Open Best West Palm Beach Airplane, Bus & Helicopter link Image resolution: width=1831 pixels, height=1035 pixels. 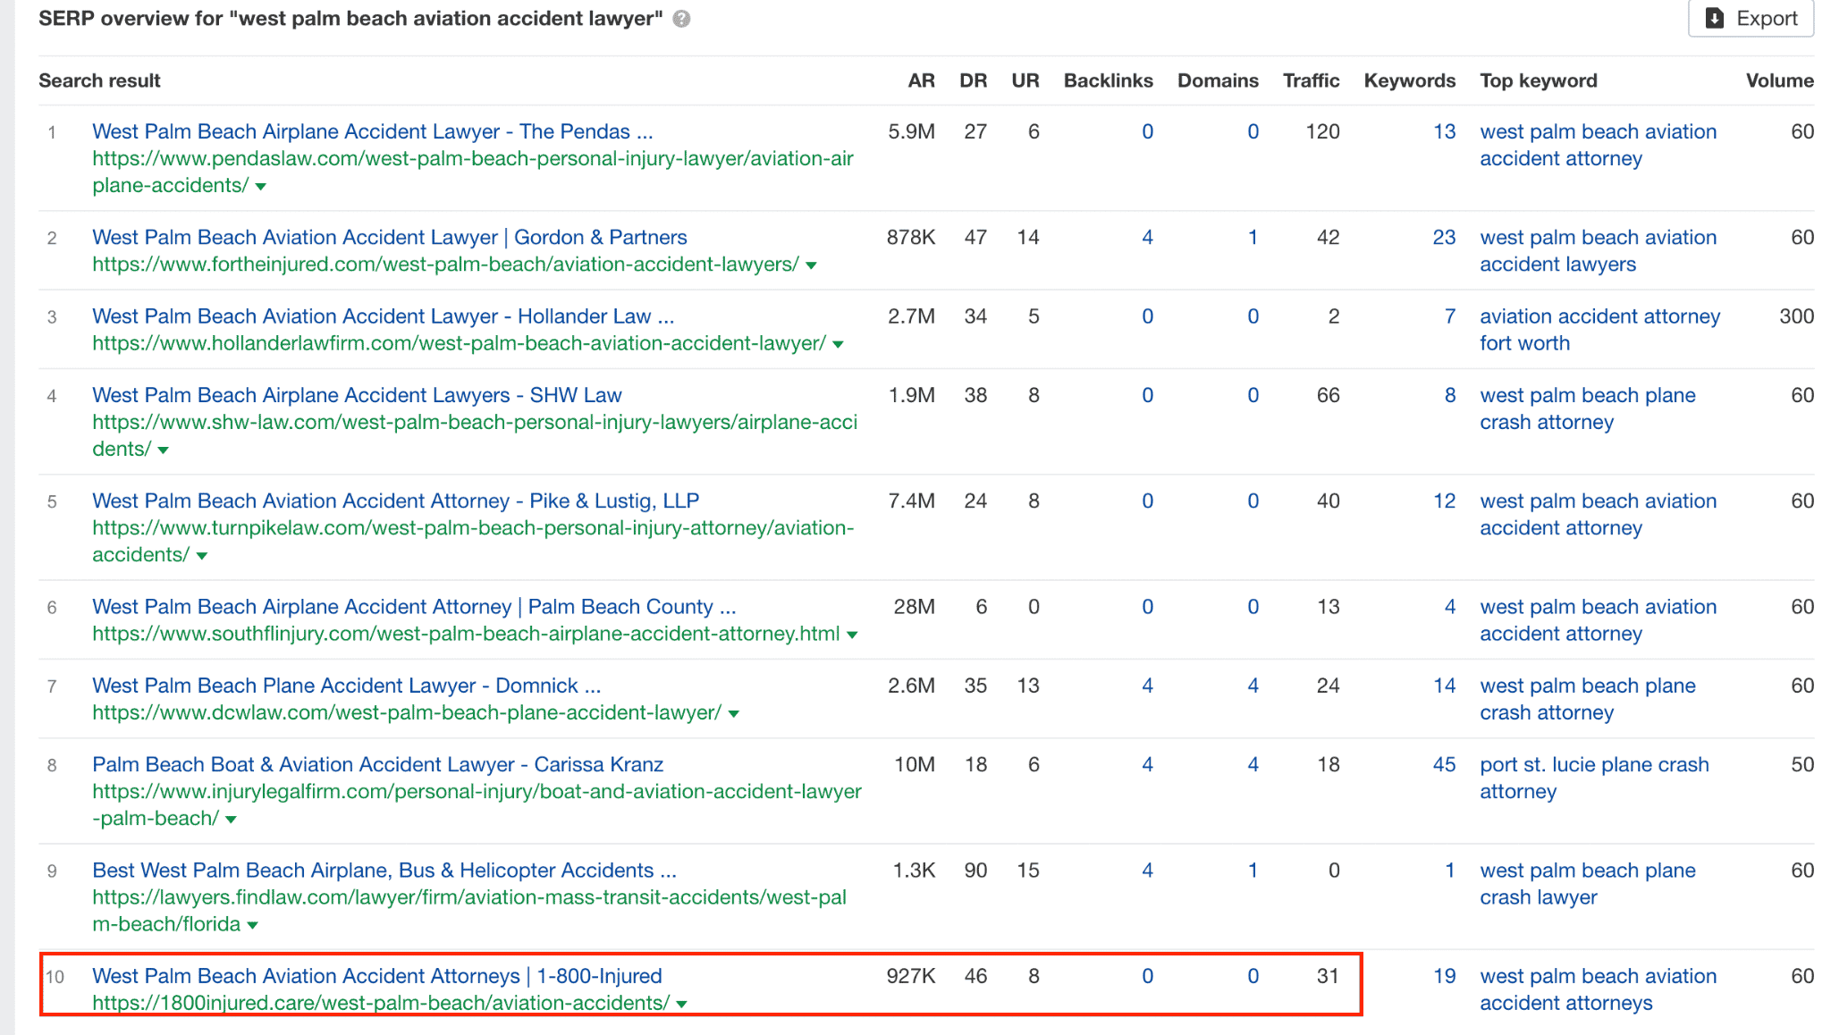[384, 870]
